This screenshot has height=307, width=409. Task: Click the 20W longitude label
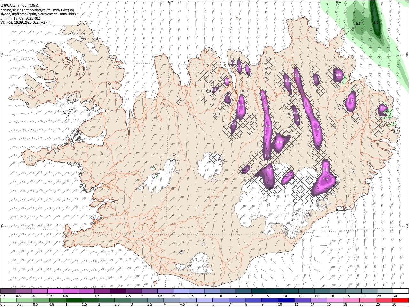tap(170, 2)
